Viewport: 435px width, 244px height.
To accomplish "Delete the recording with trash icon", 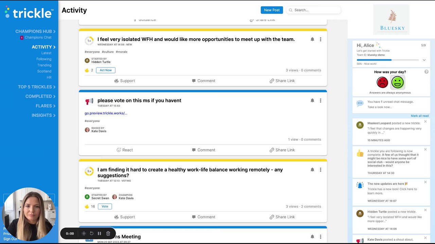I will [x=108, y=233].
